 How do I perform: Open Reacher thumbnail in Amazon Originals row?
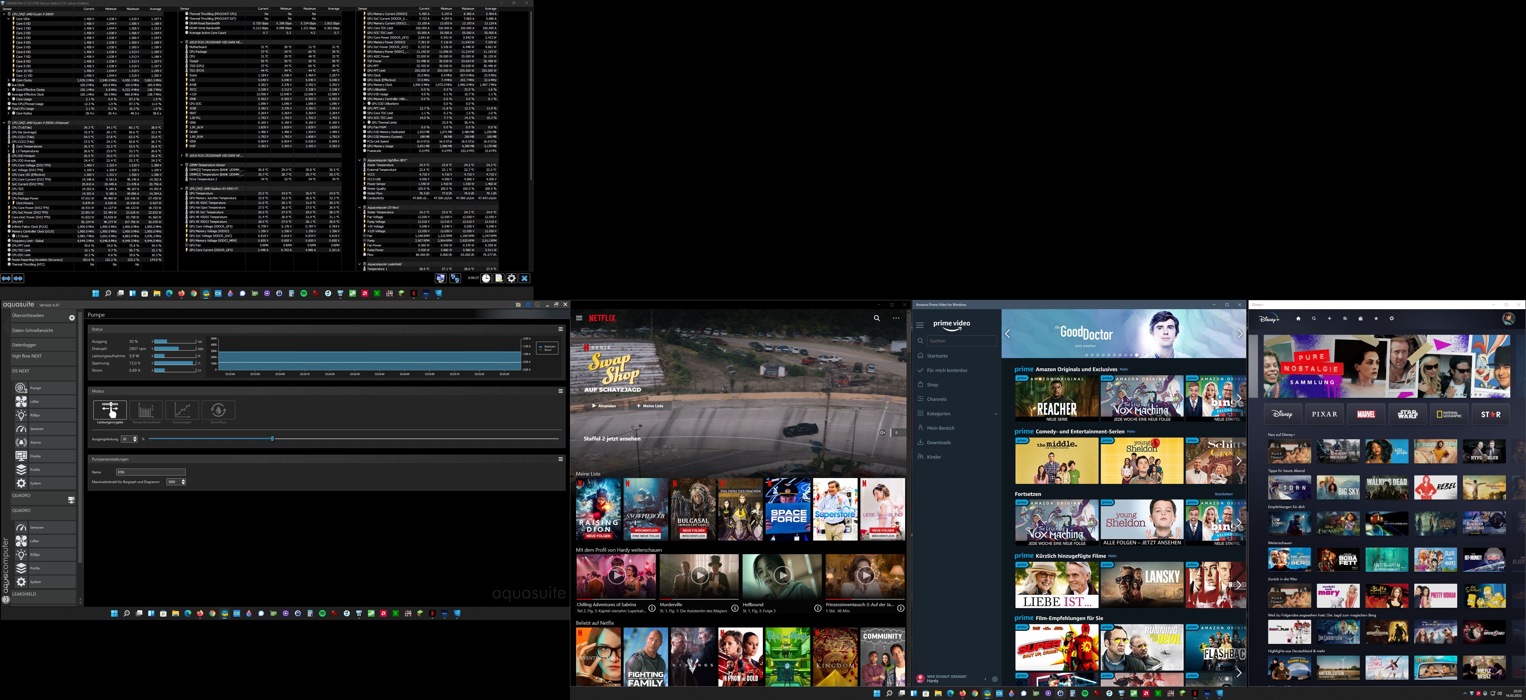pos(1056,399)
